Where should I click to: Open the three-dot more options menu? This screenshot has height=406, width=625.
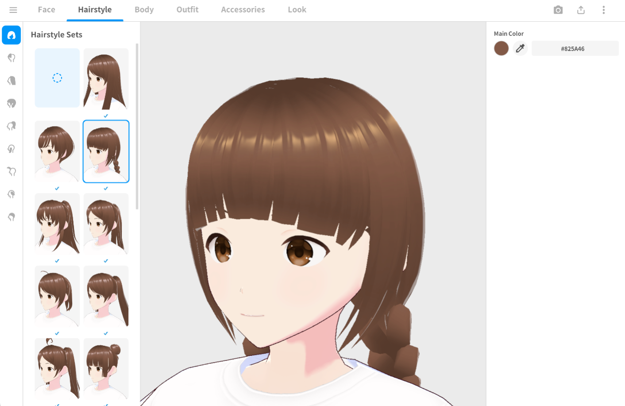point(604,10)
